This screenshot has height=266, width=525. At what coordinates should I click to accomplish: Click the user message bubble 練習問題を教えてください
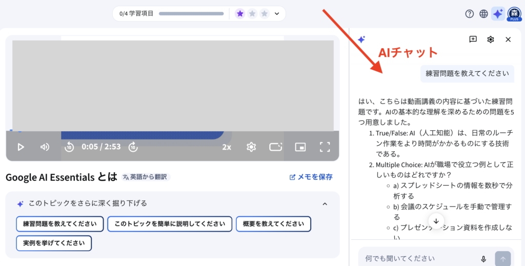tap(468, 74)
